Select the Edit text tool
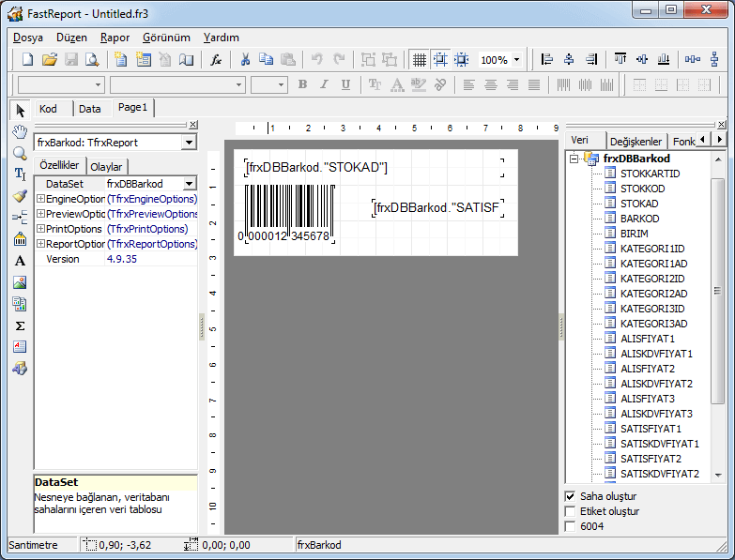This screenshot has width=735, height=560. (20, 174)
